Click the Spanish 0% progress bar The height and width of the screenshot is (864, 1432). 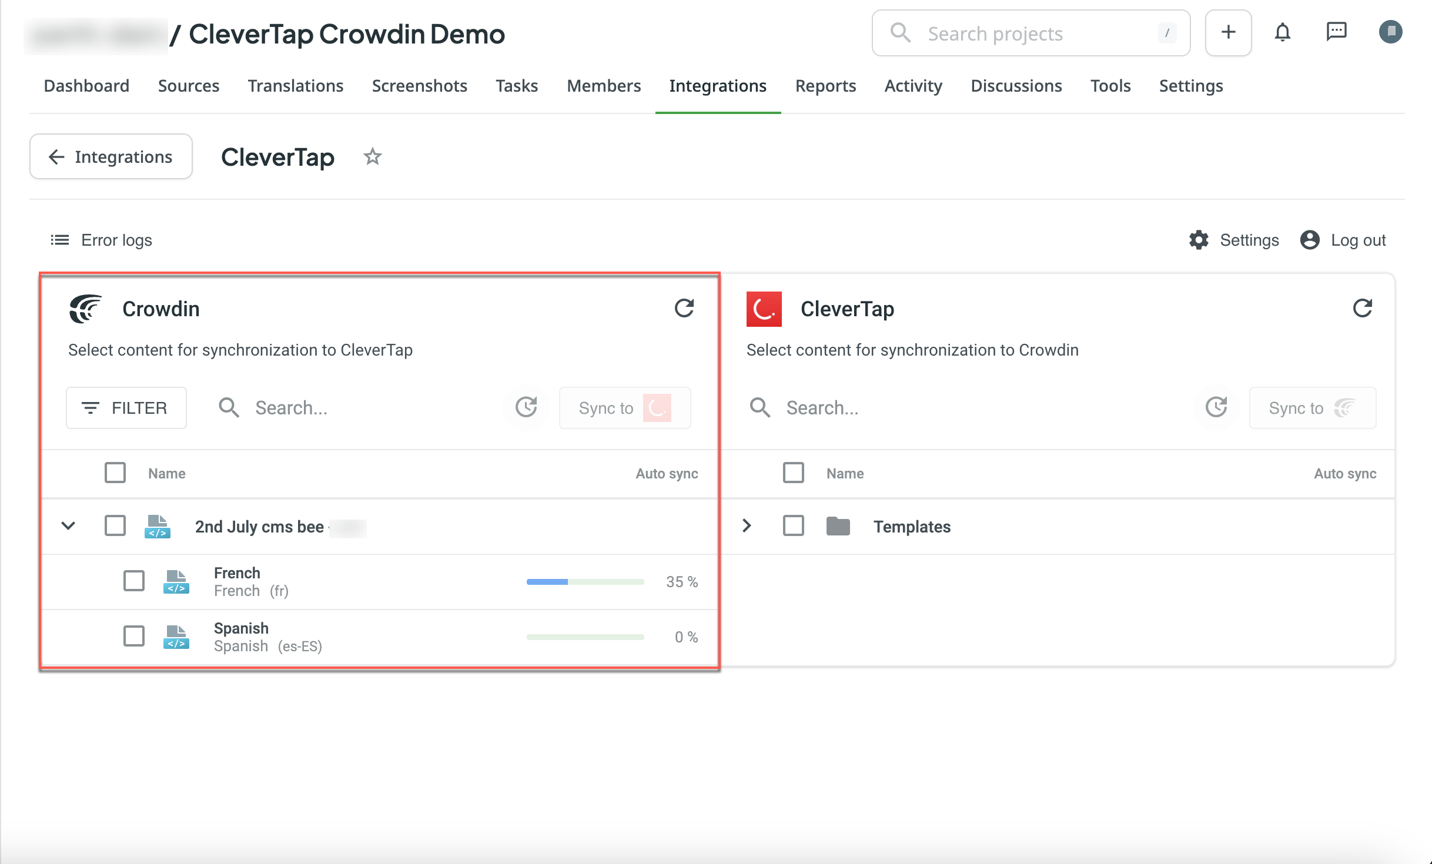point(585,637)
